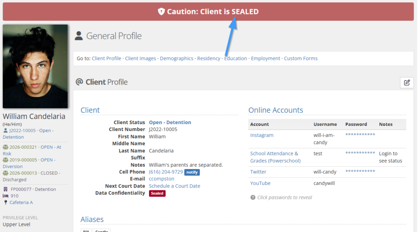Open case 2026-000321 OPEN - At Risk
This screenshot has height=232, width=418.
click(32, 150)
